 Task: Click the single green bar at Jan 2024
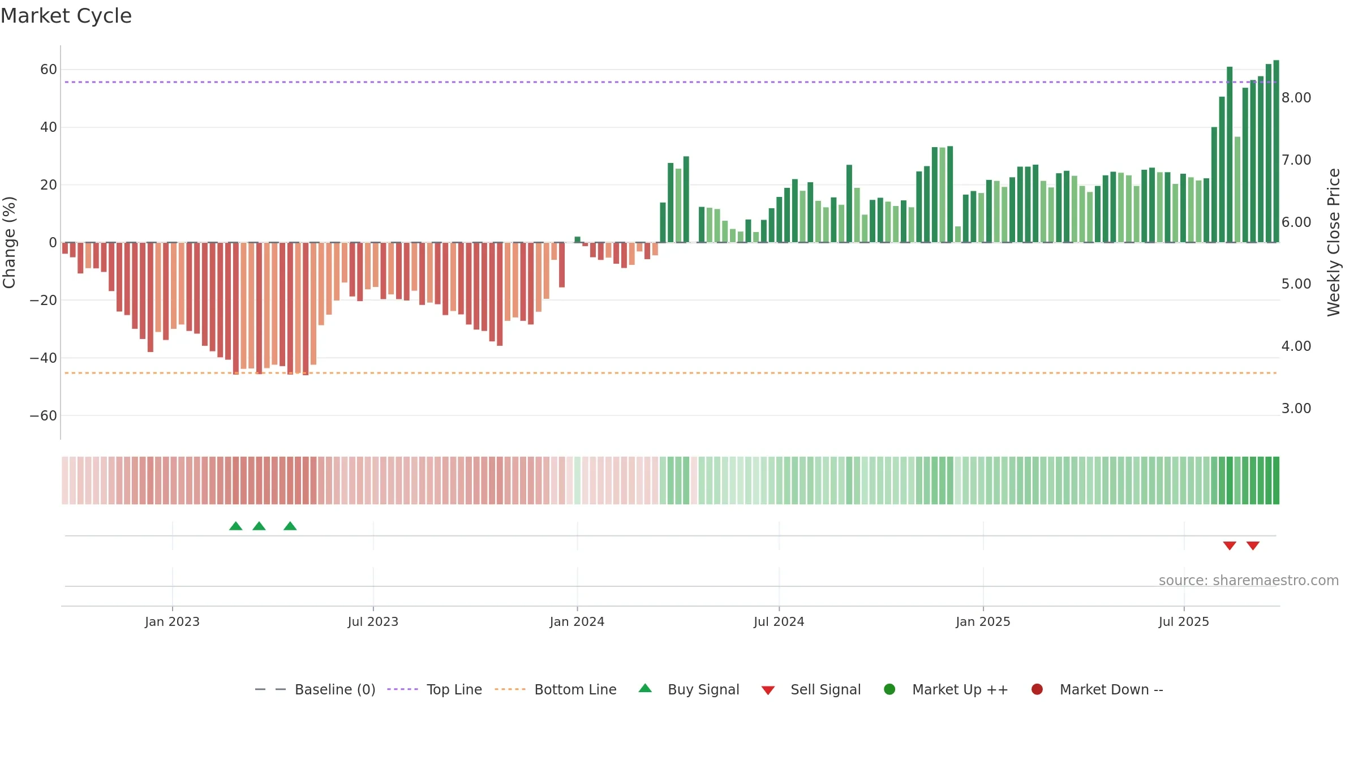[577, 239]
